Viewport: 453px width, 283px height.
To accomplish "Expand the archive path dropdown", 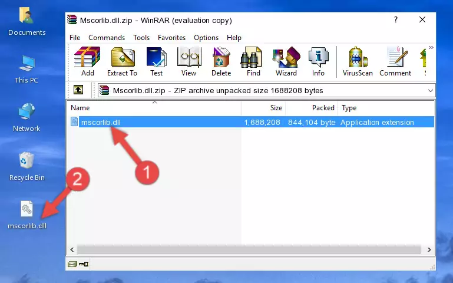I will 430,90.
